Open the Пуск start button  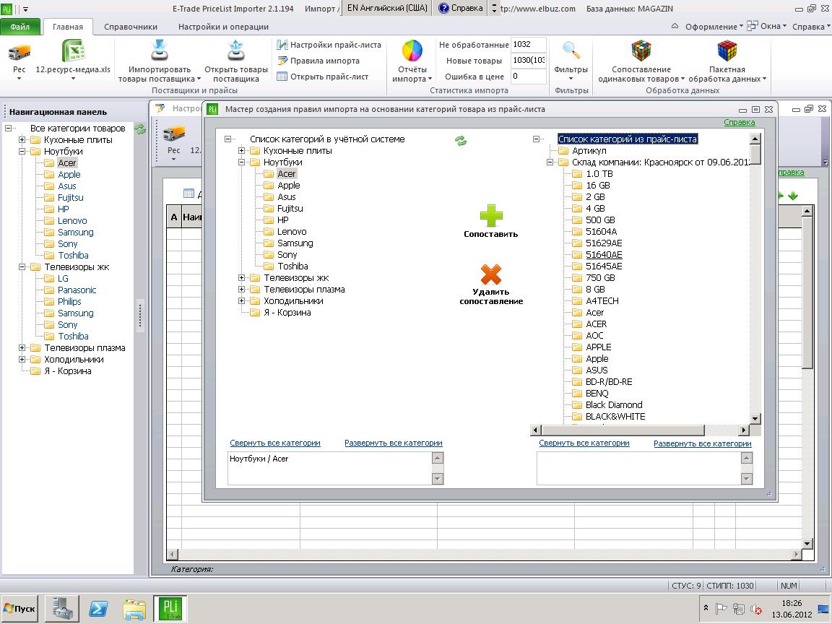coord(19,609)
